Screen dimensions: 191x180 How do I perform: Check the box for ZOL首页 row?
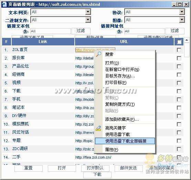point(179,50)
